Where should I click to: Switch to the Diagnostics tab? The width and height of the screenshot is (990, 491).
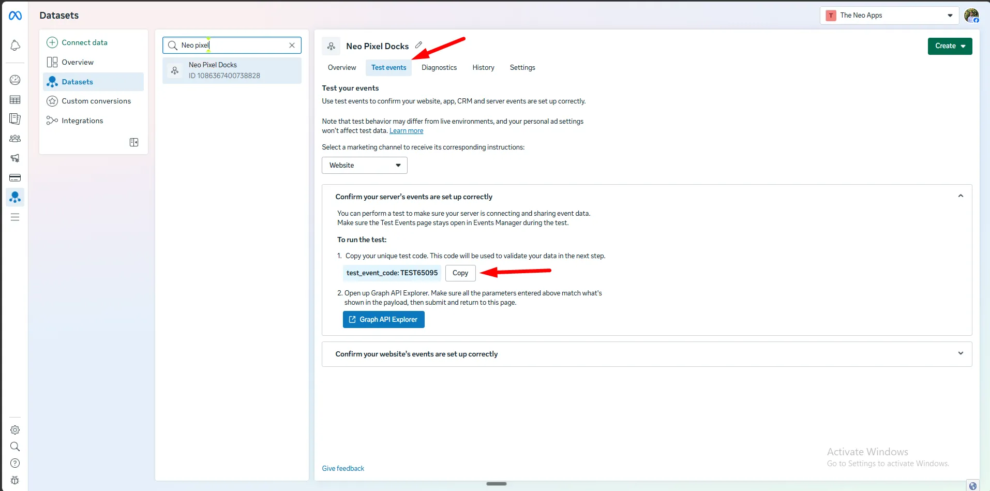click(439, 68)
